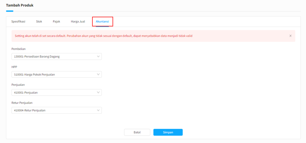Go to the Pajak tab
This screenshot has height=143, width=306.
point(56,21)
